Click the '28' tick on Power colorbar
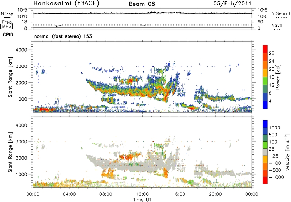The height and width of the screenshot is (202, 291). tap(271, 53)
